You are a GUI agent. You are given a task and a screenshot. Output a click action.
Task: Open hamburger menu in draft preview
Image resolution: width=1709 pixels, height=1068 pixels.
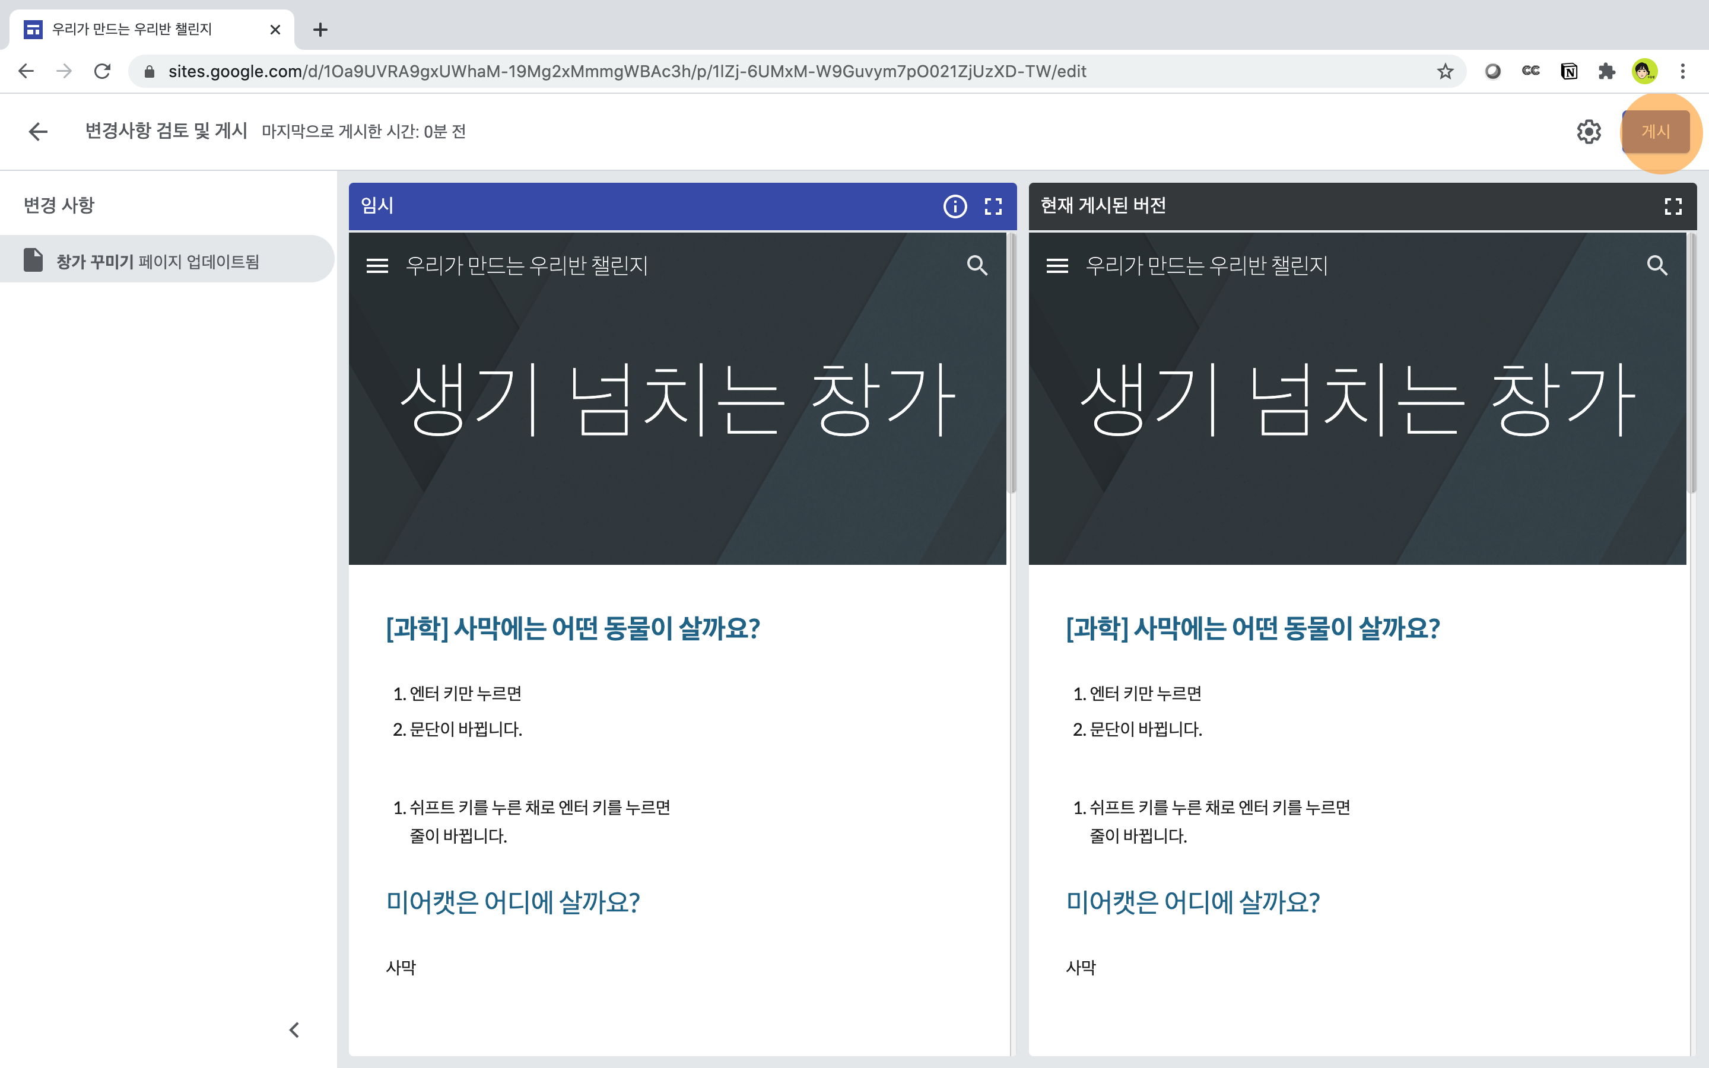377,266
